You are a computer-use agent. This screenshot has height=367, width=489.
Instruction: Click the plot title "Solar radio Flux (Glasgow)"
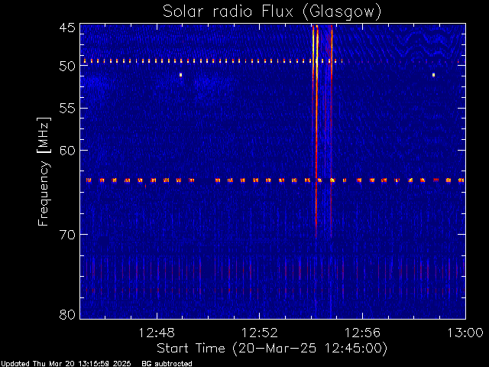tap(272, 12)
